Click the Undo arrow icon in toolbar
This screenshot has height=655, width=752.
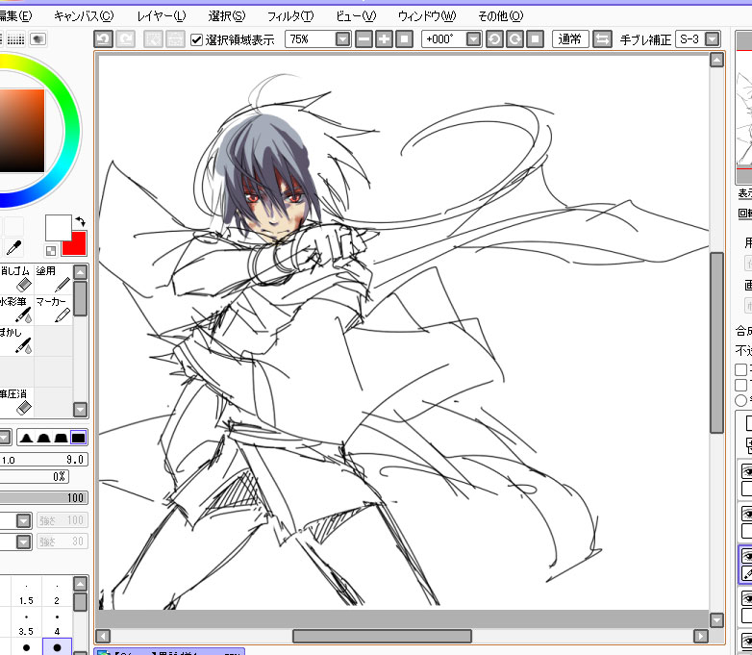103,38
